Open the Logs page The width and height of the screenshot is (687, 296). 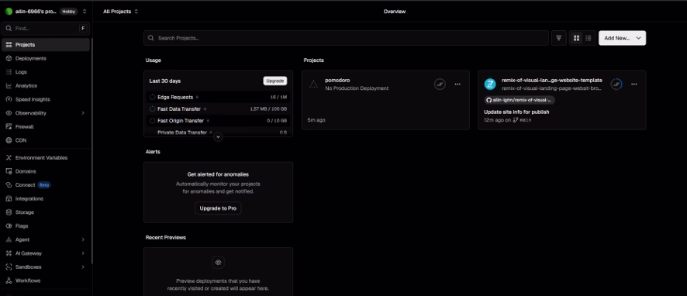click(x=46, y=72)
